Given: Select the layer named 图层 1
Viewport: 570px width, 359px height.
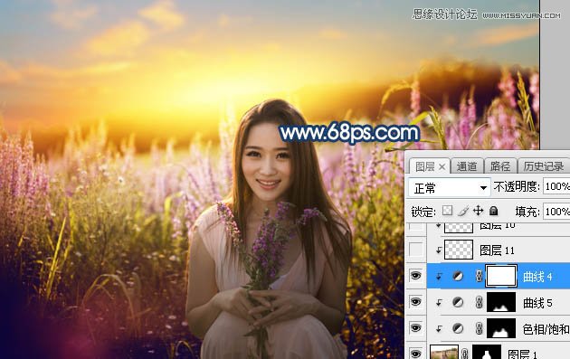Looking at the screenshot, I should pos(522,354).
